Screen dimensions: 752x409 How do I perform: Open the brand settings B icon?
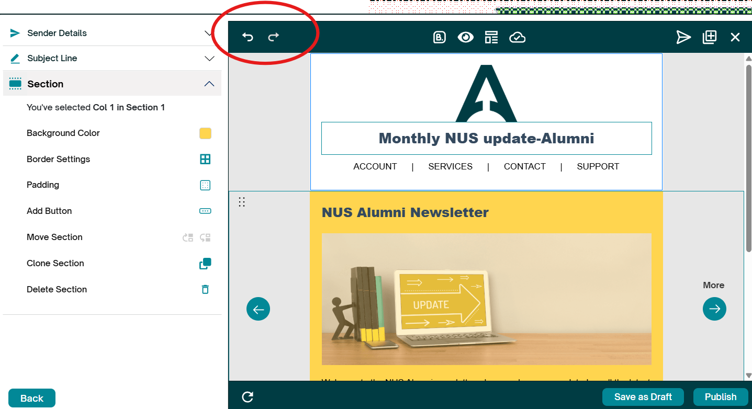click(x=440, y=37)
